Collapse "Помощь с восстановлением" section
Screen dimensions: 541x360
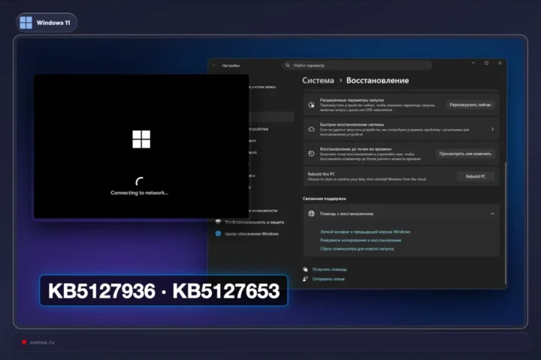coord(492,214)
